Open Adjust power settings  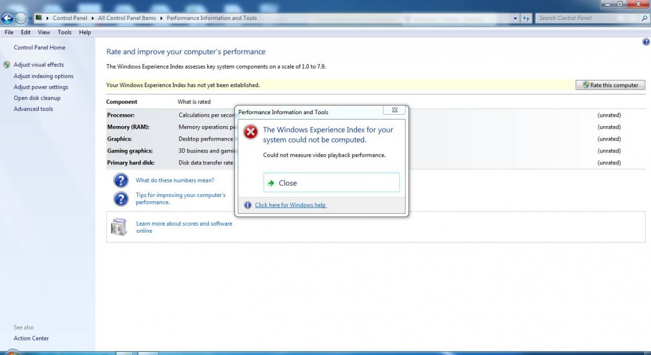tap(41, 87)
